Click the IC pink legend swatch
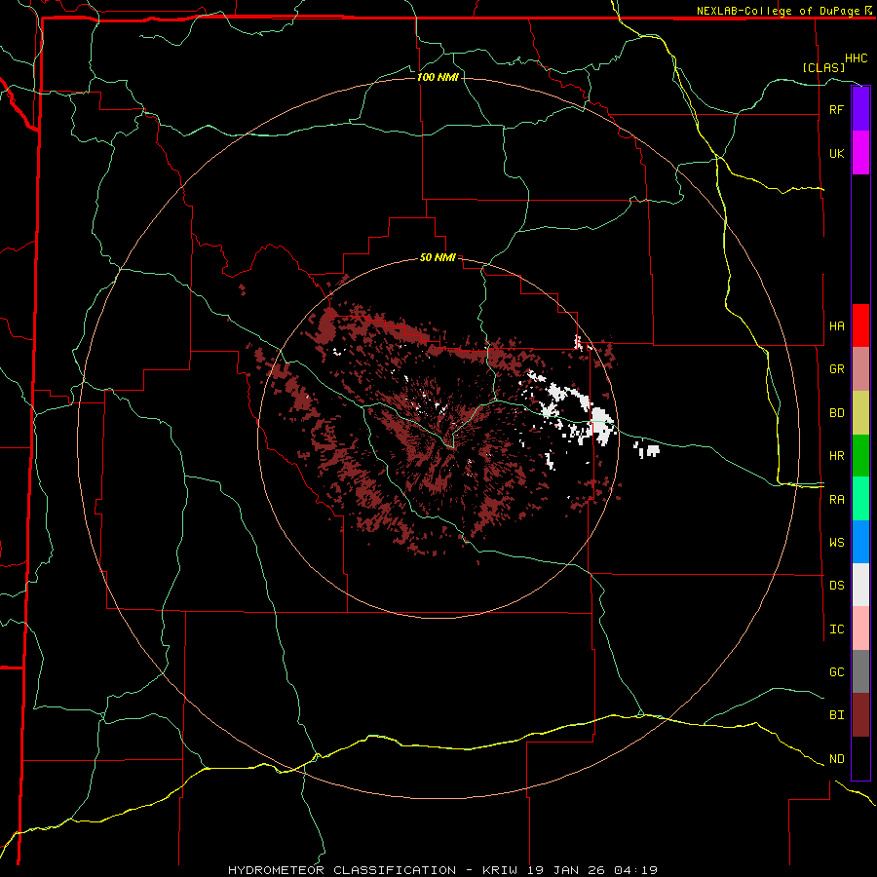Viewport: 877px width, 877px height. coord(860,629)
